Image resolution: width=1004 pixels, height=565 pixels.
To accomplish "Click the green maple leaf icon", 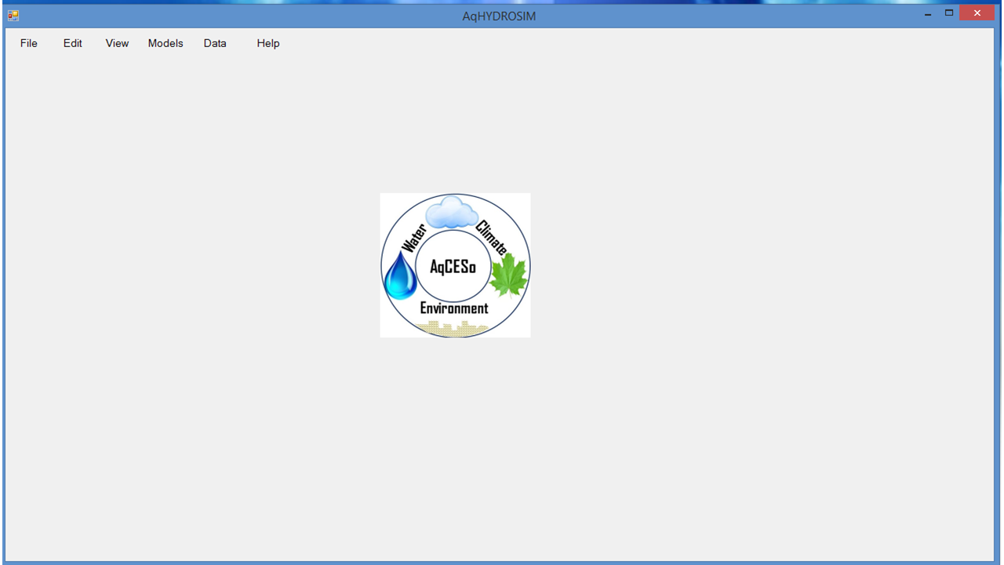I will (507, 276).
